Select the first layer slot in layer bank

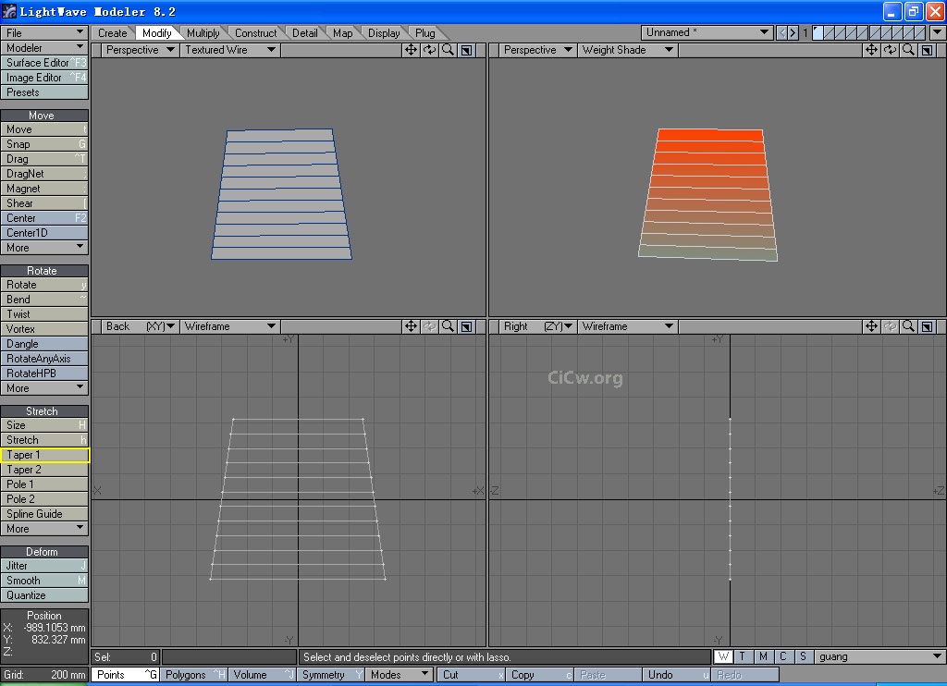click(818, 32)
